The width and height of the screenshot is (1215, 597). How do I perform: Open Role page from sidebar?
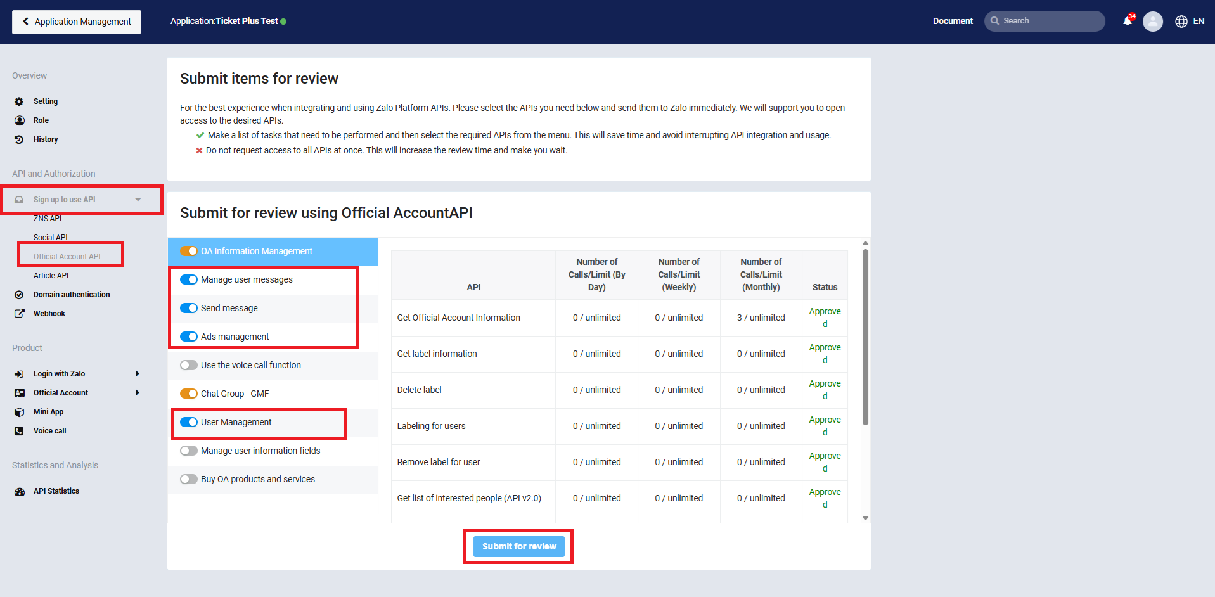[41, 120]
